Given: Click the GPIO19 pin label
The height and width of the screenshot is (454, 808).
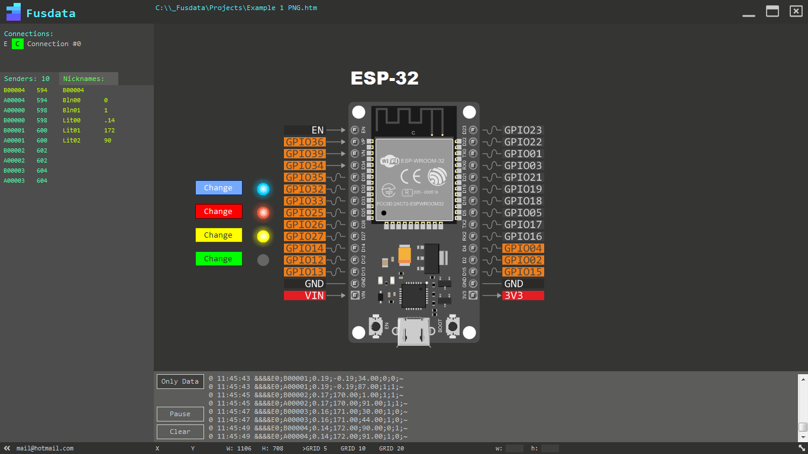Looking at the screenshot, I should pos(523,189).
